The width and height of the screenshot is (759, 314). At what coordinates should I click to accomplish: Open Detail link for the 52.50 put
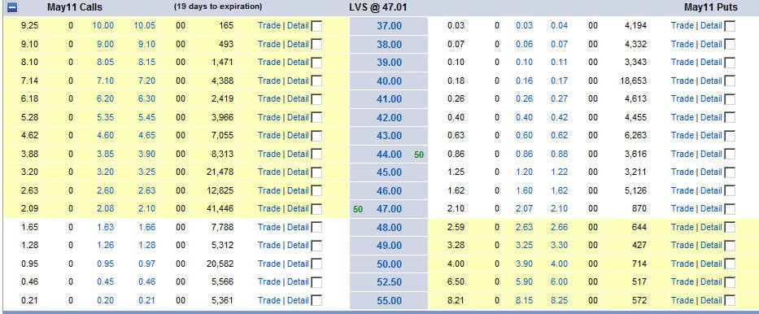[x=712, y=281]
